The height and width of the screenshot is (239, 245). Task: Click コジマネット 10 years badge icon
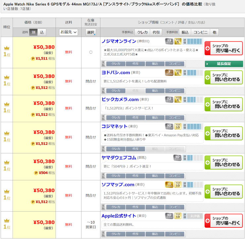tap(169, 126)
